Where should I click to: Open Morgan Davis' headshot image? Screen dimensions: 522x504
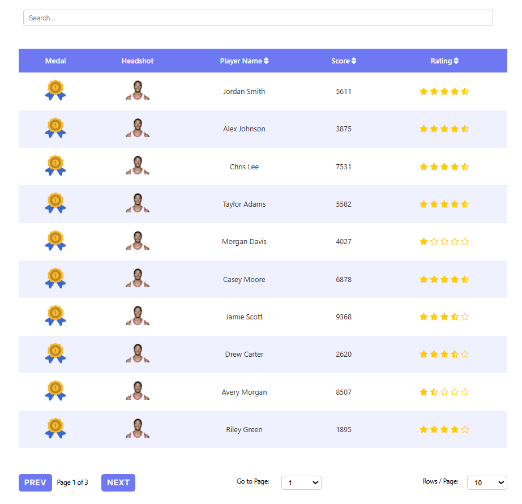coord(138,241)
